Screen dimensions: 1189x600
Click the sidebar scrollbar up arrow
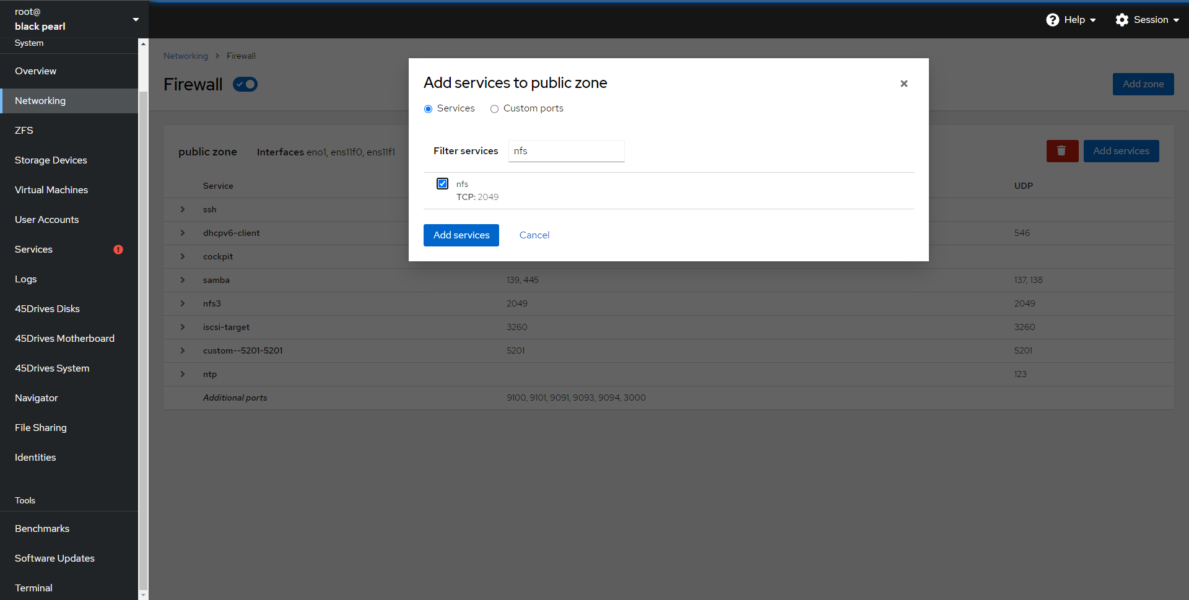(x=143, y=43)
